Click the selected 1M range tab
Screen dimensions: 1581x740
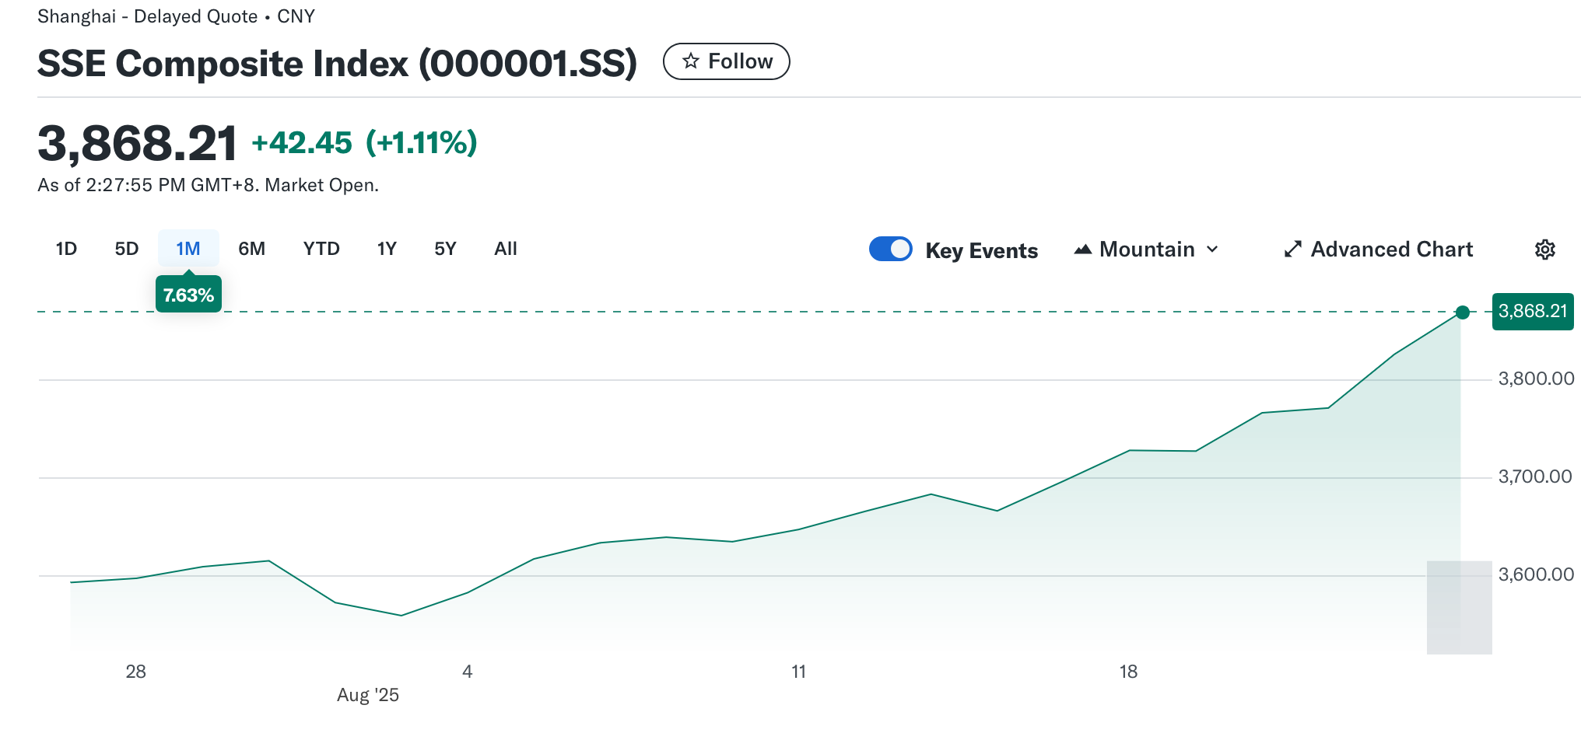point(188,249)
